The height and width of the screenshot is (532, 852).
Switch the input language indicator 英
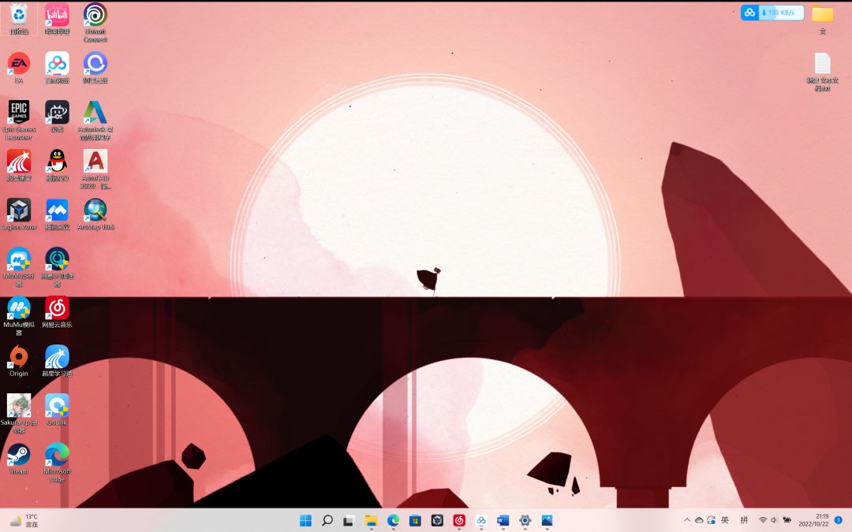[724, 520]
